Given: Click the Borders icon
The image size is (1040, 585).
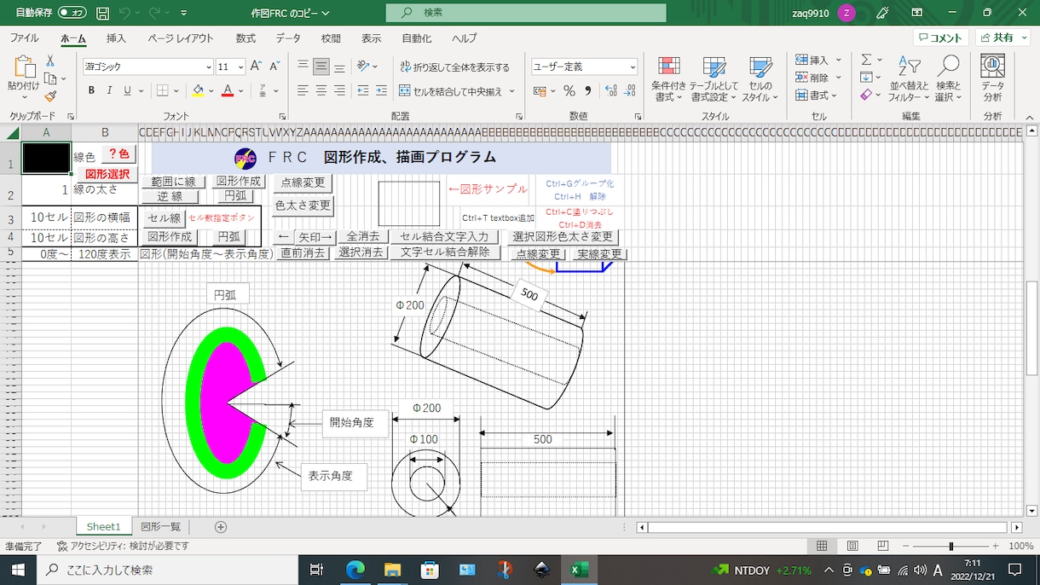Looking at the screenshot, I should coord(163,90).
